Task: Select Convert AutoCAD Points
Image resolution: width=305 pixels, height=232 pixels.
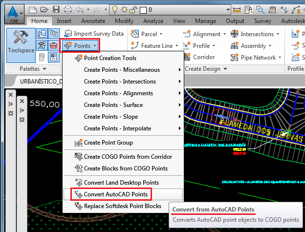Action: click(x=123, y=194)
